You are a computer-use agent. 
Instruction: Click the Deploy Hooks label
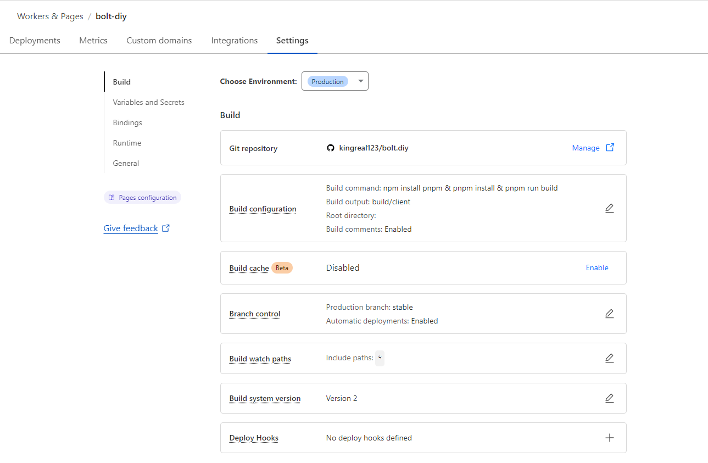coord(254,438)
